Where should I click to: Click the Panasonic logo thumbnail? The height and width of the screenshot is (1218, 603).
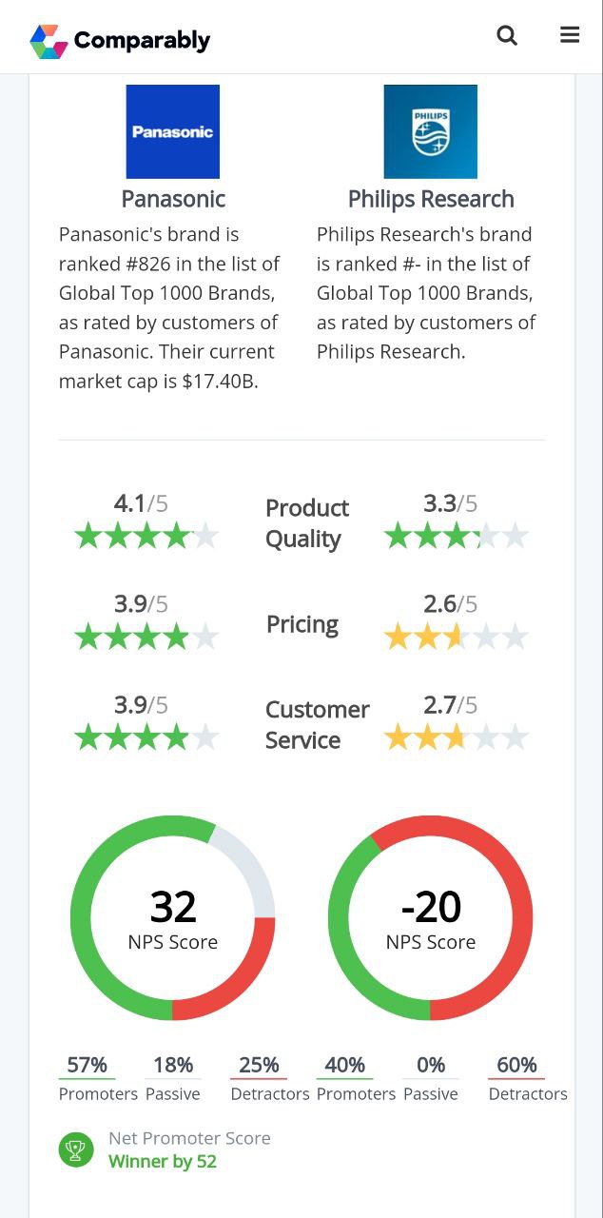click(x=173, y=131)
